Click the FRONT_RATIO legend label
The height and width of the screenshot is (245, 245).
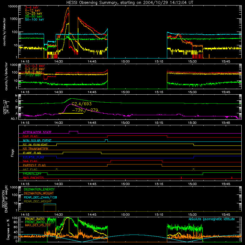35,219
